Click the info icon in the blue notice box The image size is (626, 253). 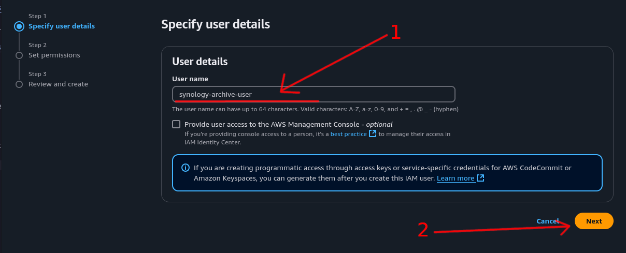click(185, 168)
